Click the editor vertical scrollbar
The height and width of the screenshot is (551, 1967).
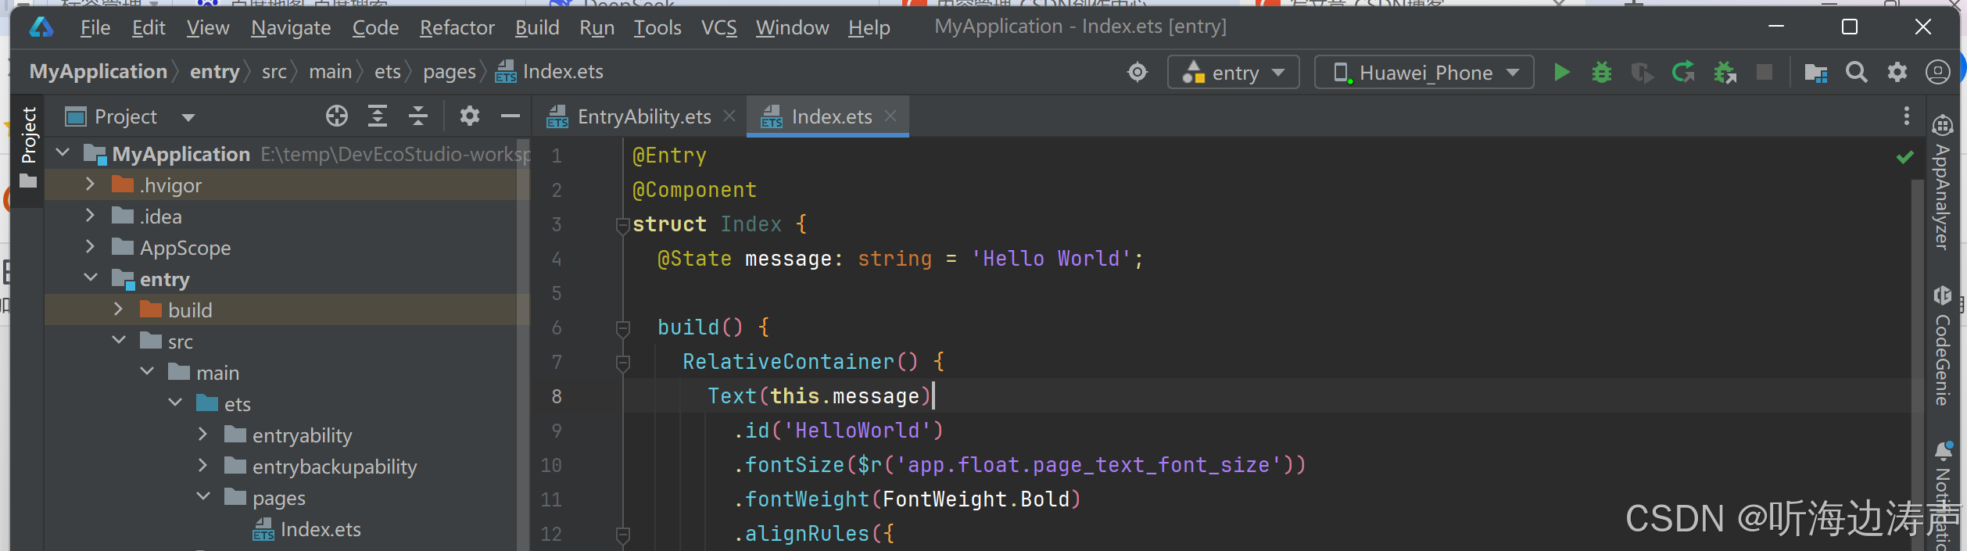1916,363
